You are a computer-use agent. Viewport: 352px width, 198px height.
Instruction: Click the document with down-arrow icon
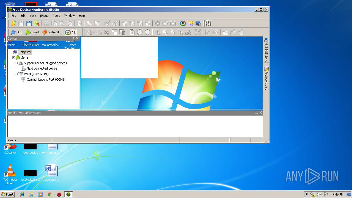132,32
